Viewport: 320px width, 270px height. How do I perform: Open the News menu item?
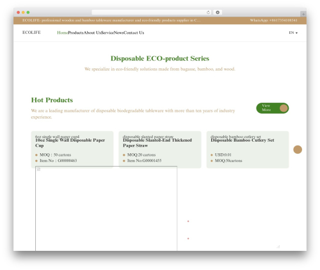tap(119, 33)
